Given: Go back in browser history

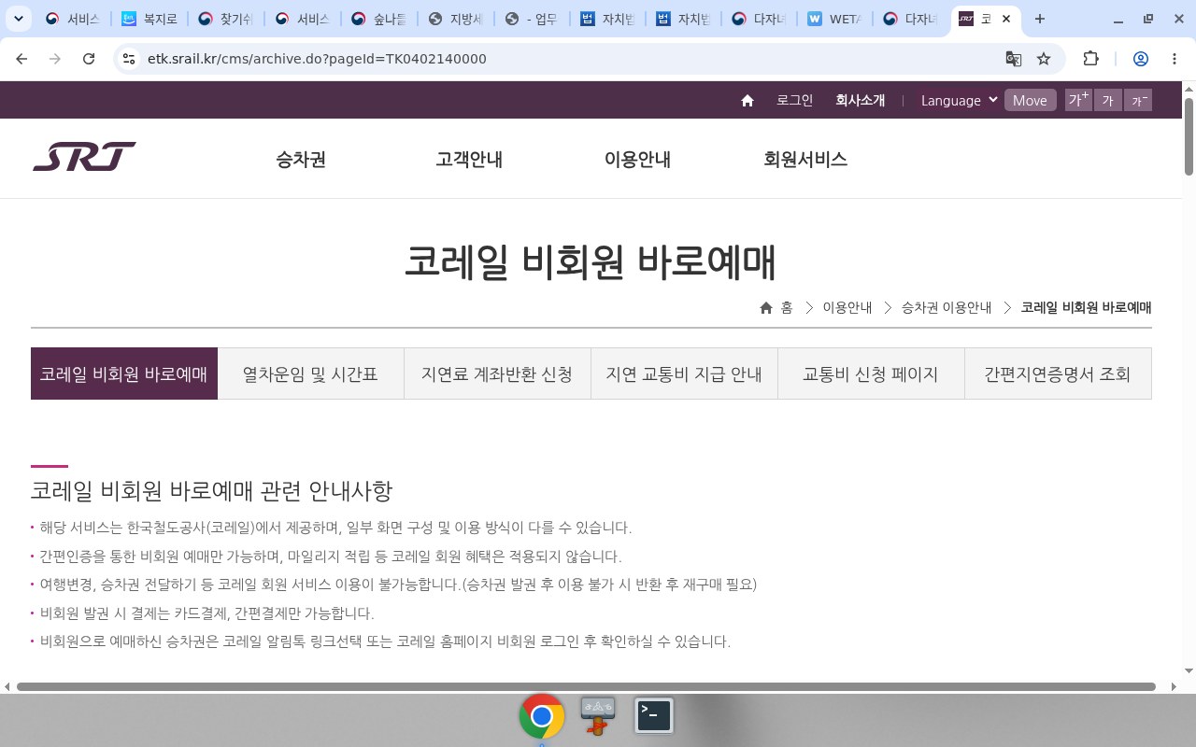Looking at the screenshot, I should [21, 59].
